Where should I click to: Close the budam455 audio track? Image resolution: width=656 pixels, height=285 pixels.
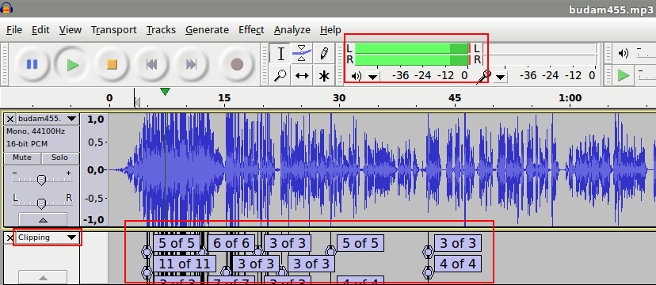coord(10,119)
